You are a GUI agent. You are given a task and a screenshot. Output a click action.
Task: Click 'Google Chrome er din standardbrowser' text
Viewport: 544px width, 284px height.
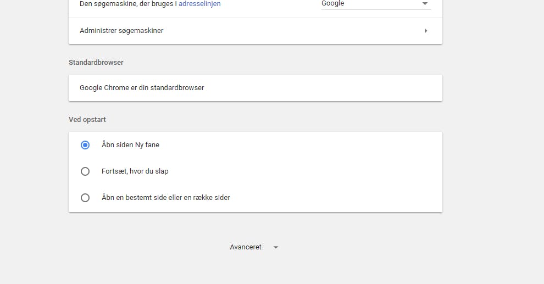pos(142,88)
